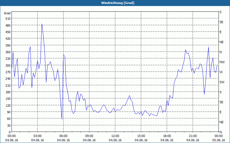Click the 04.06.16 date under 12:00
The height and width of the screenshot is (143, 230).
coord(115,140)
